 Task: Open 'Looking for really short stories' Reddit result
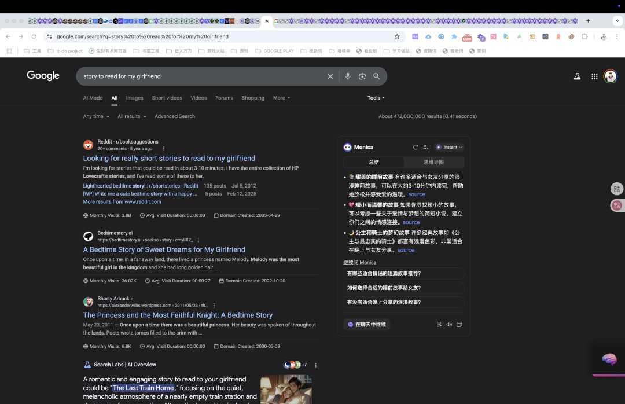169,159
